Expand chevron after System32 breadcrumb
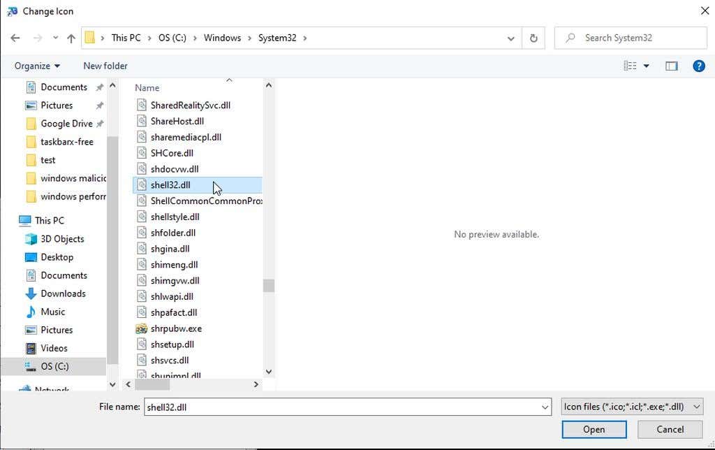Screen dimensions: 715x450 [x=305, y=38]
